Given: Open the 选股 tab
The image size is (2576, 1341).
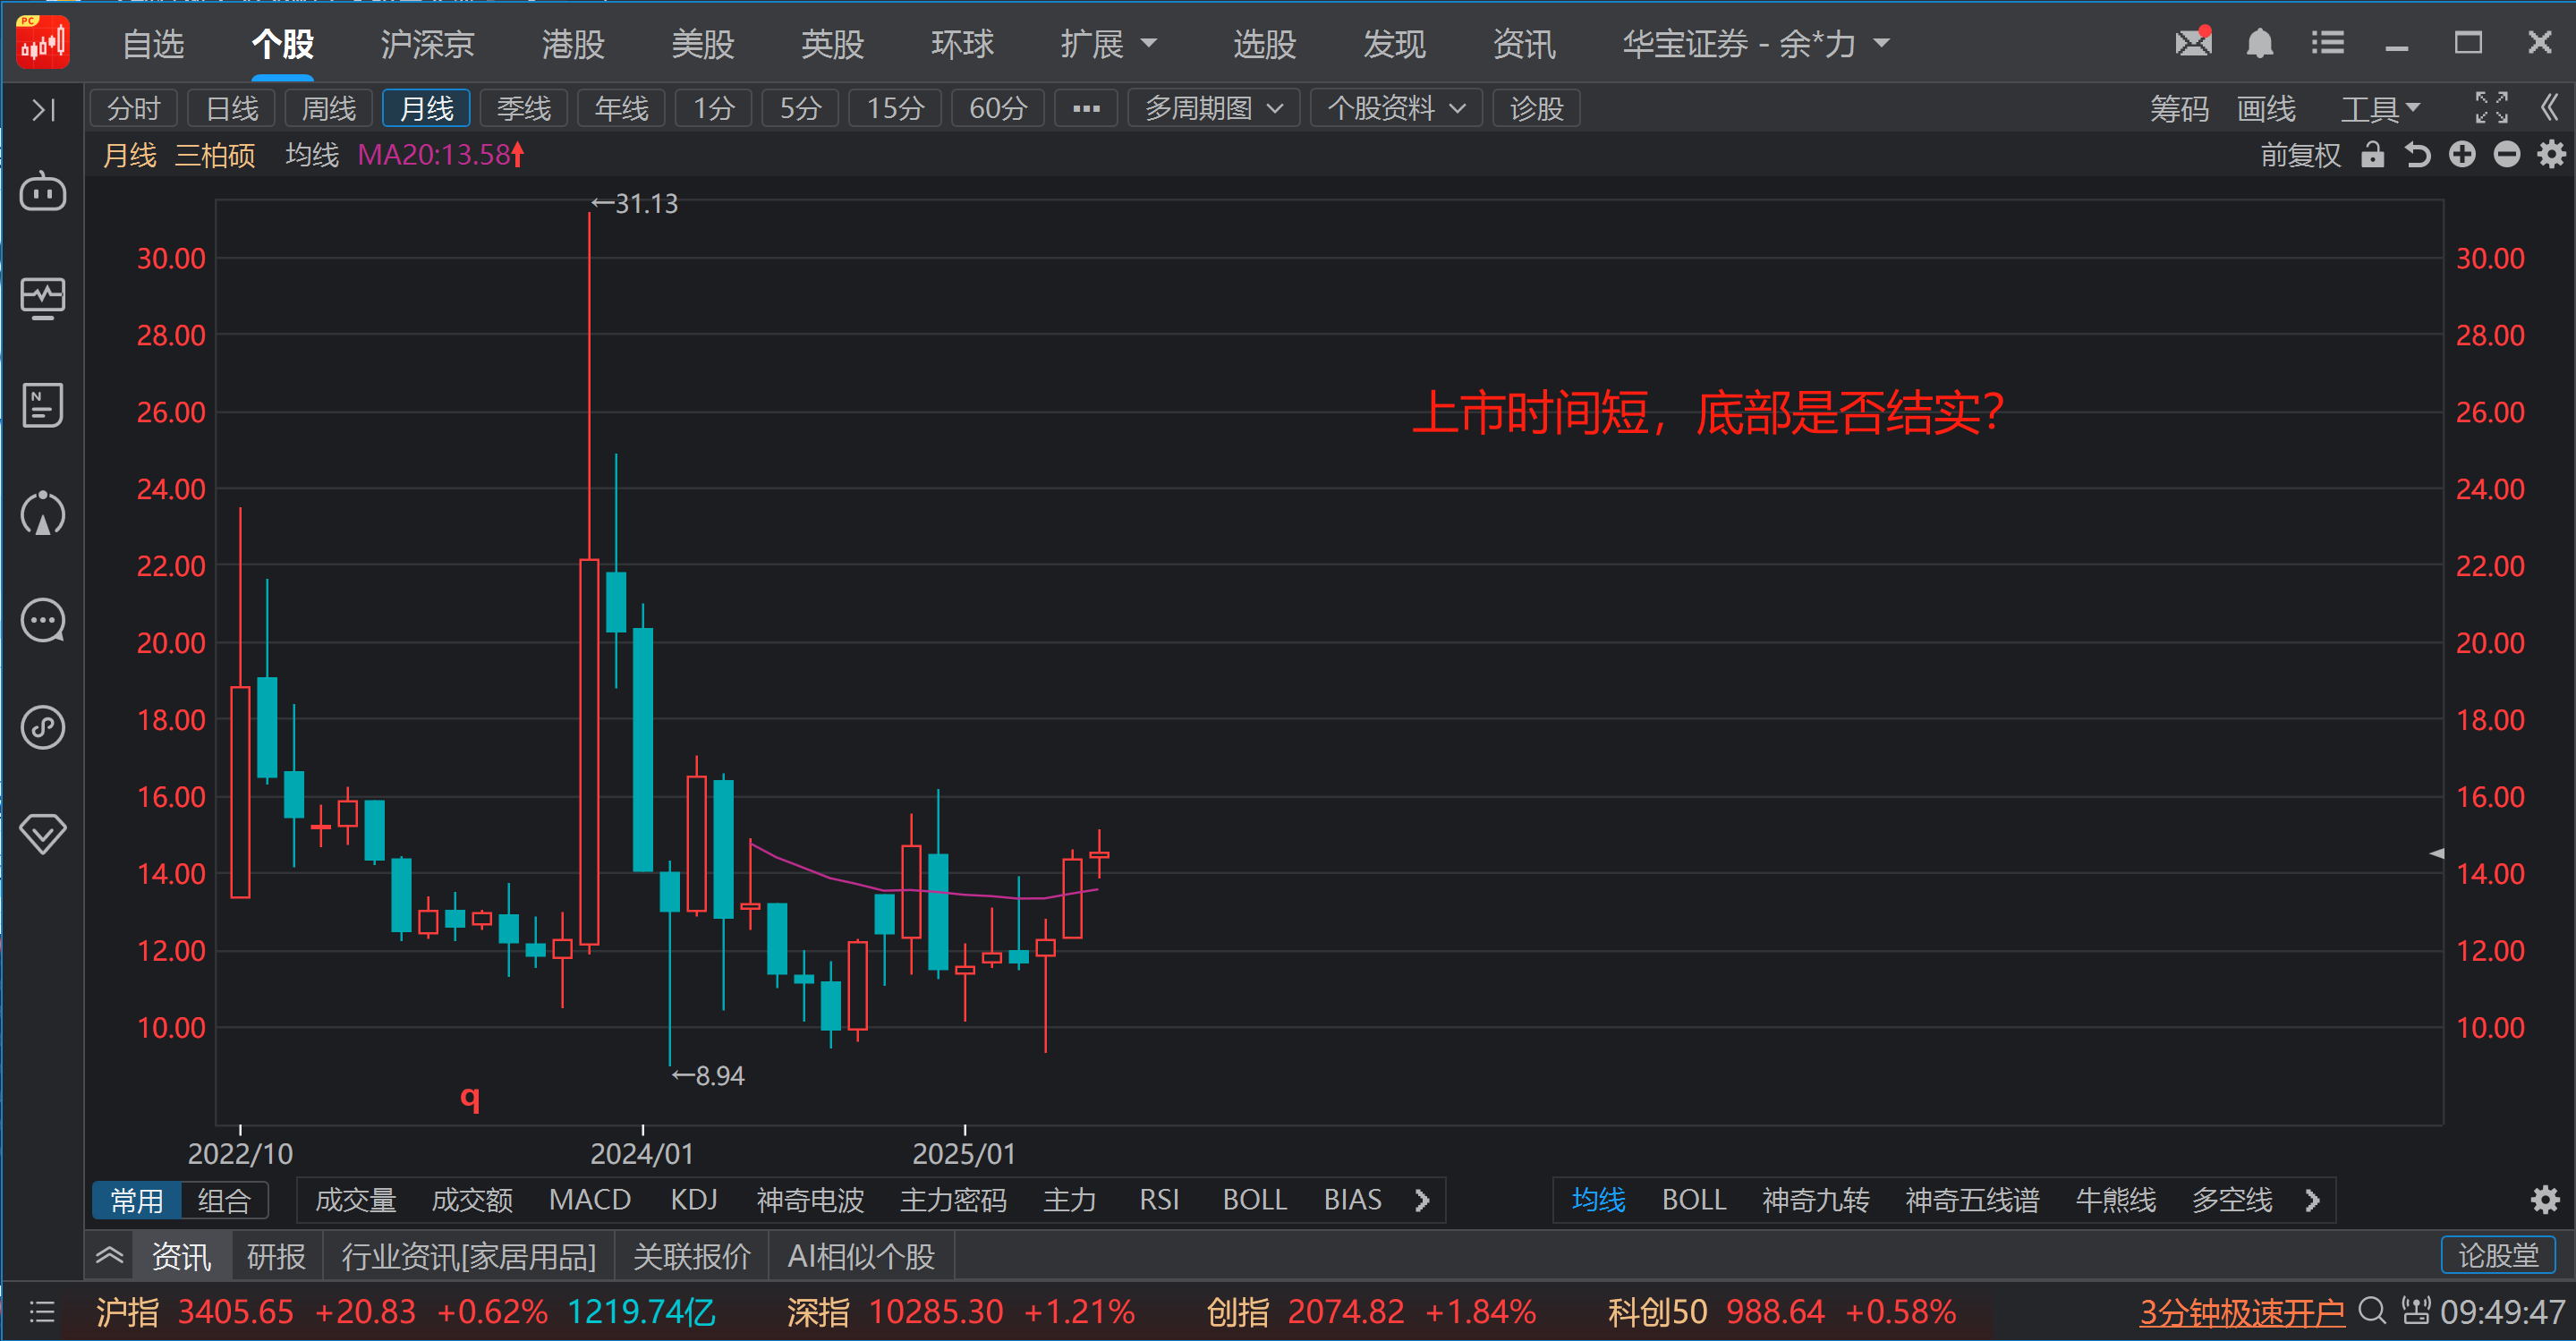Looking at the screenshot, I should point(1264,44).
